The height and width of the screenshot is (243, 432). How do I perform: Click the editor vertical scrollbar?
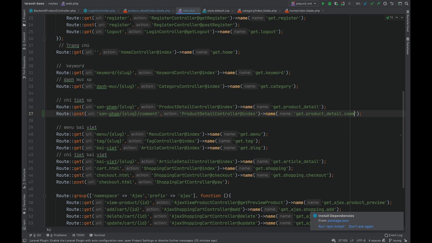pyautogui.click(x=403, y=139)
